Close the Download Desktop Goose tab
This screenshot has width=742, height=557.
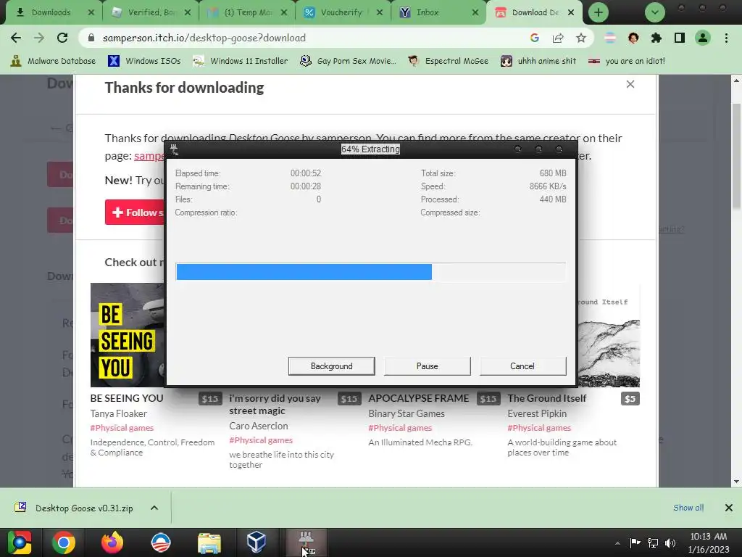tap(571, 12)
